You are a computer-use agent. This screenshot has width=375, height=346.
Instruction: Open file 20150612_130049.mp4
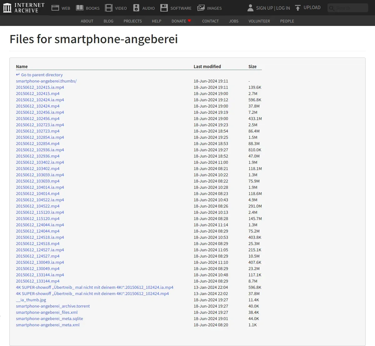pyautogui.click(x=37, y=268)
